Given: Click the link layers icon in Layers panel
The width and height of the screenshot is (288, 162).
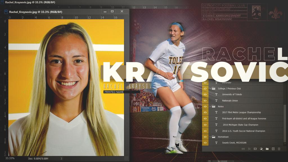Looking at the screenshot, I should coord(243,149).
